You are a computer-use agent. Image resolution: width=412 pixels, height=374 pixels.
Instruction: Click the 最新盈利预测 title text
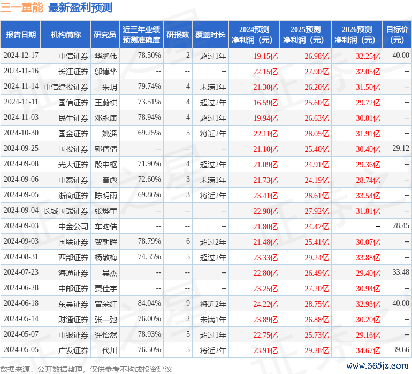click(x=80, y=7)
